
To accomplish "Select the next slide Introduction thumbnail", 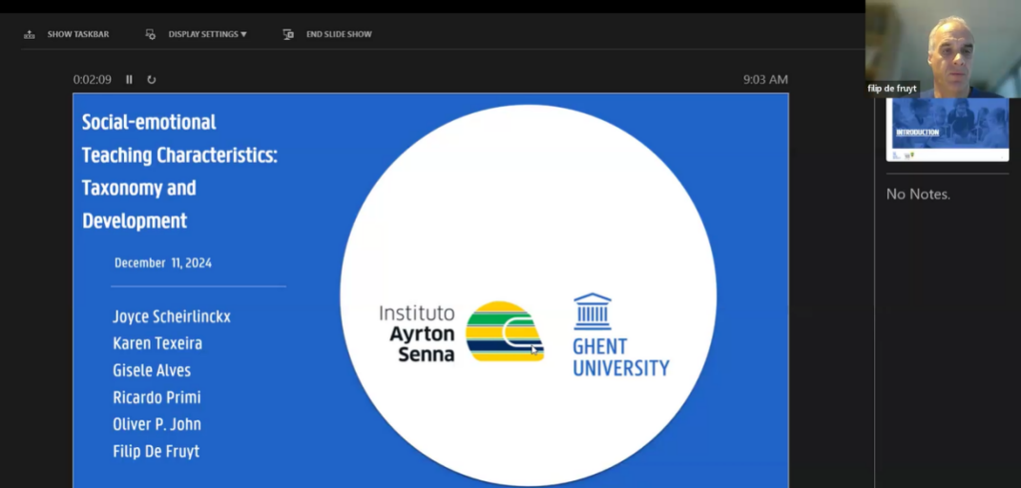I will pyautogui.click(x=948, y=130).
